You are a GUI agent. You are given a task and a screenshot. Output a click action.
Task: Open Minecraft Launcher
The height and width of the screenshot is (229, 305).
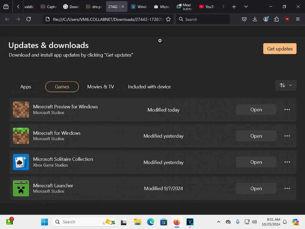pyautogui.click(x=256, y=188)
